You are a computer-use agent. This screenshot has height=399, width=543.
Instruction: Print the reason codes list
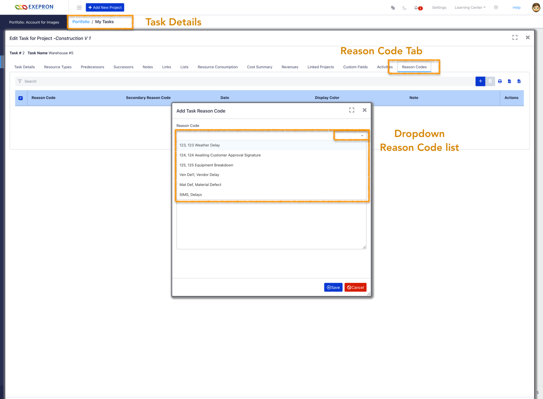[500, 81]
